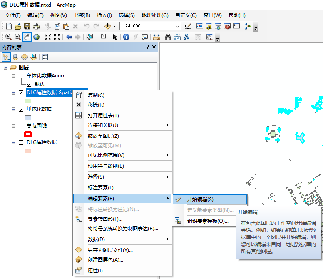Image resolution: width=323 pixels, height=279 pixels.
Task: Select the Select Elements arrow tool
Action: click(115, 37)
